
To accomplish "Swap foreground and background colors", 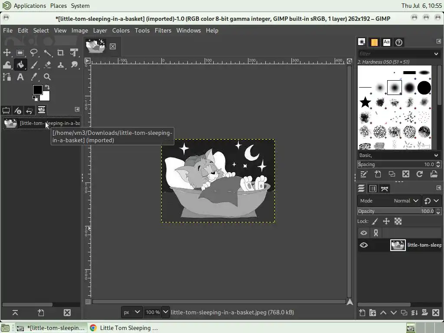I will tap(47, 87).
